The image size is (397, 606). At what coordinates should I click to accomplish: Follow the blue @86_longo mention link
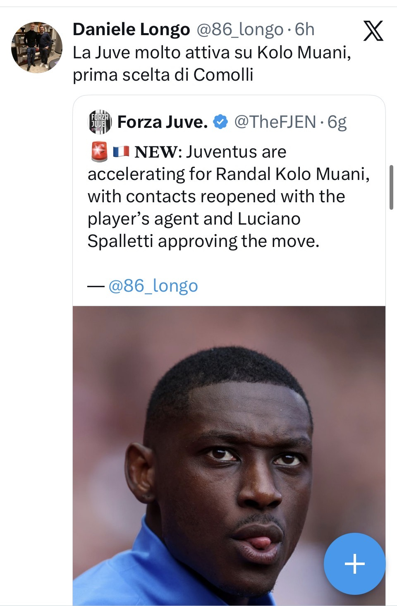153,286
